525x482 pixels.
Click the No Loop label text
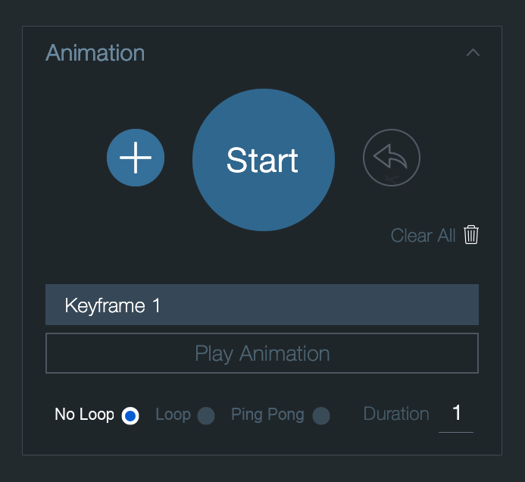84,415
